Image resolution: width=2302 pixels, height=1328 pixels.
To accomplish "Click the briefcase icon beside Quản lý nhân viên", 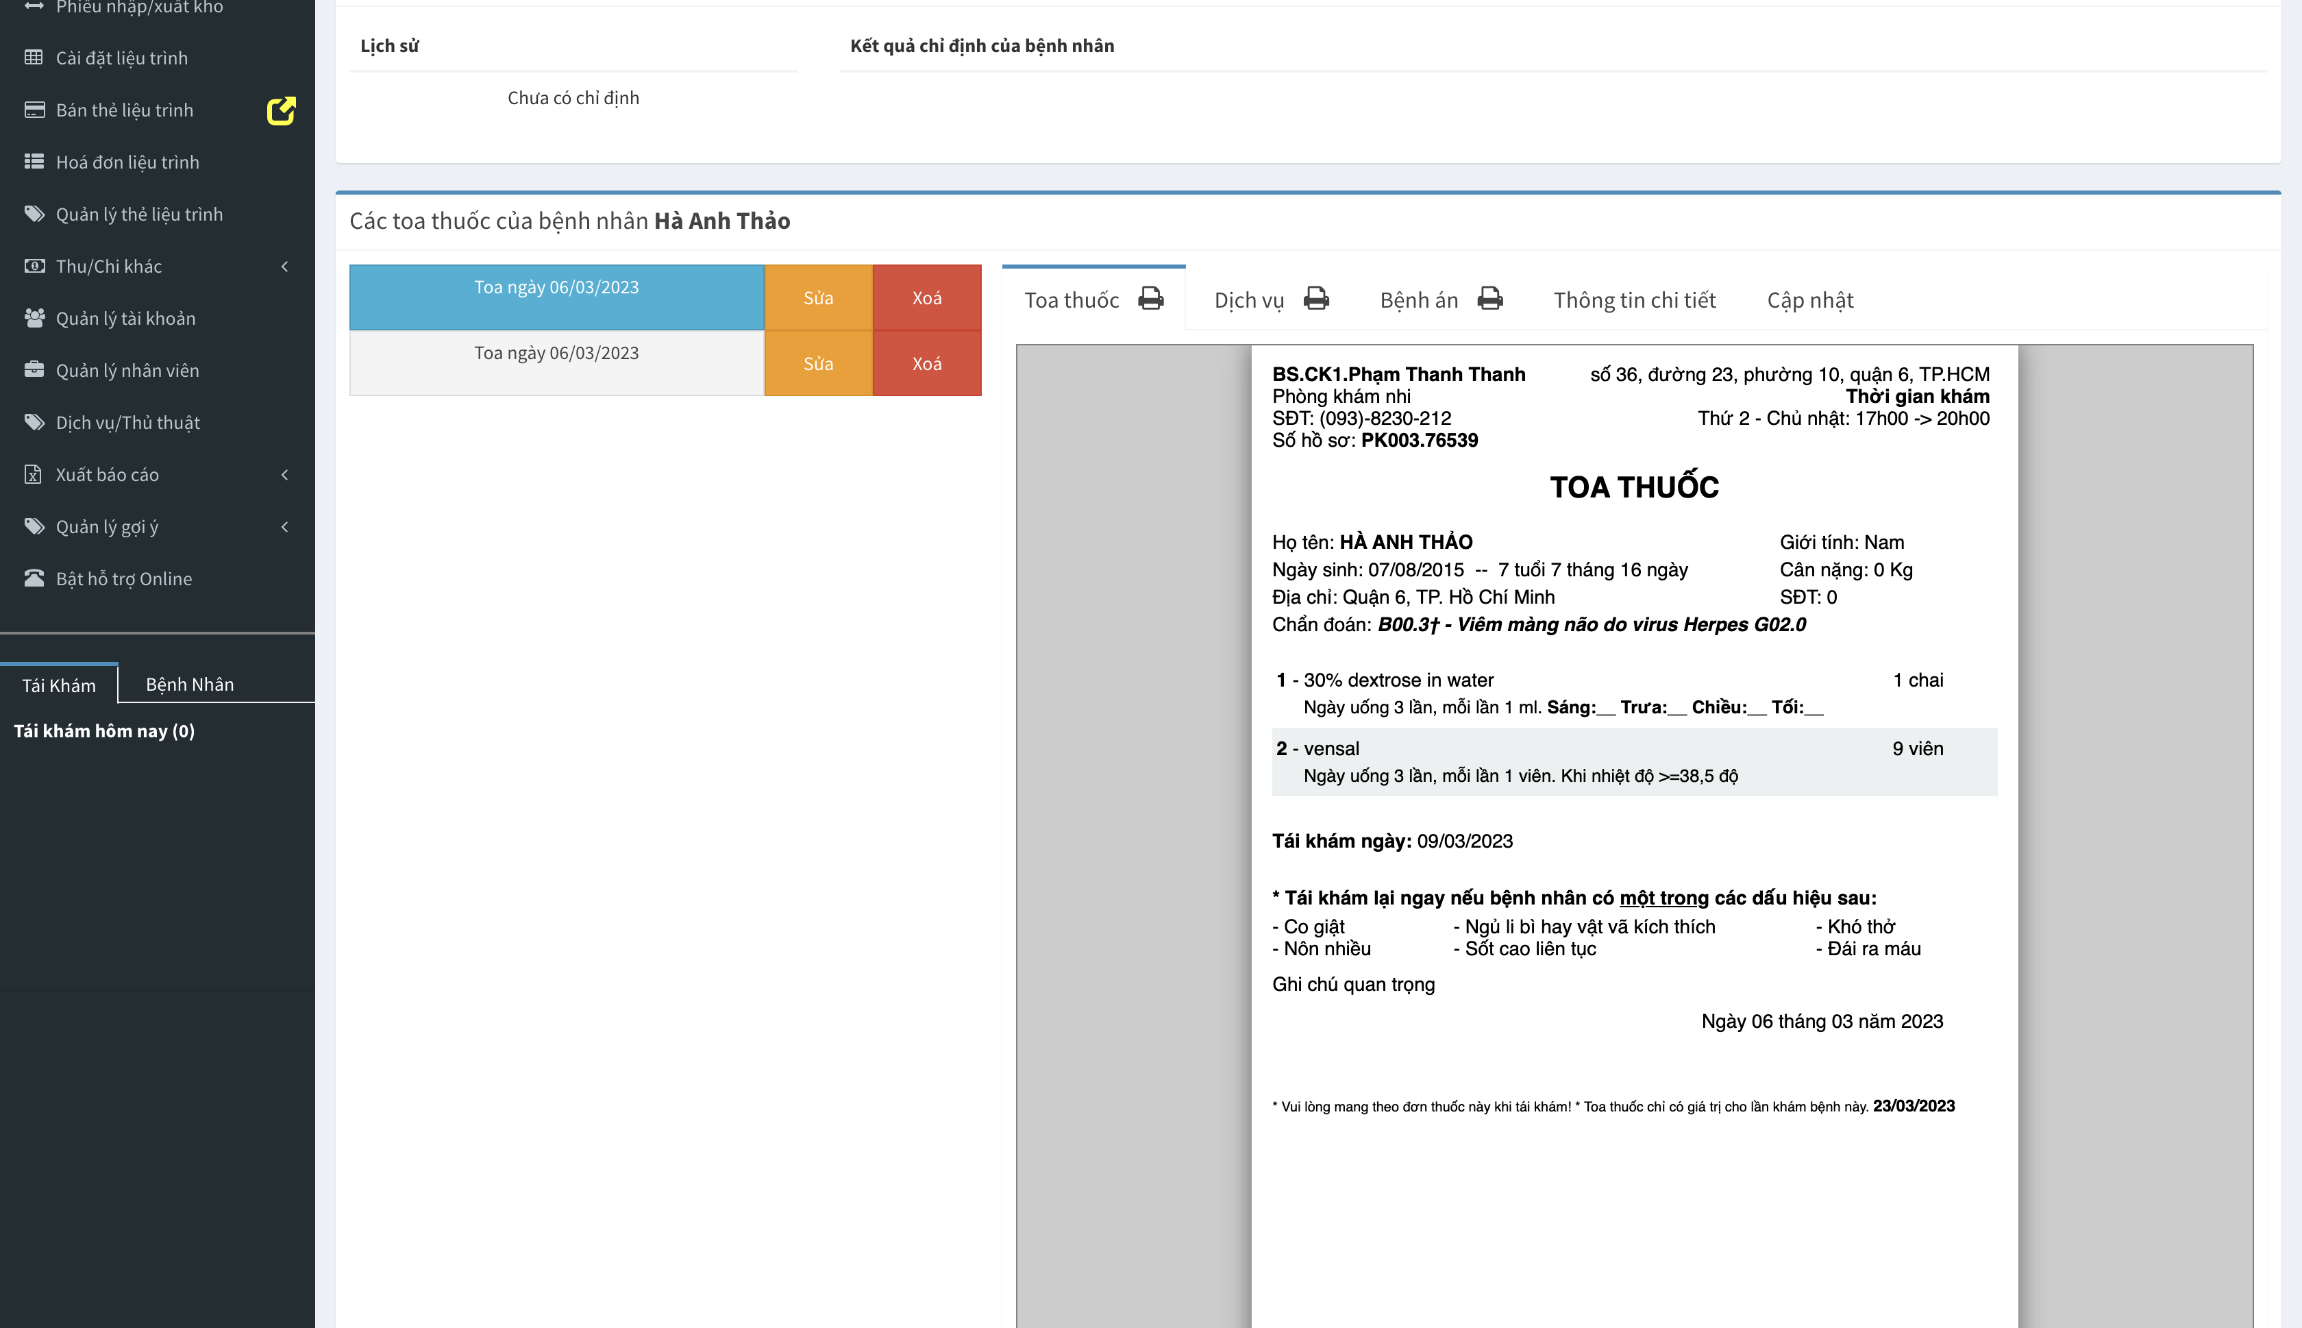I will pyautogui.click(x=34, y=369).
